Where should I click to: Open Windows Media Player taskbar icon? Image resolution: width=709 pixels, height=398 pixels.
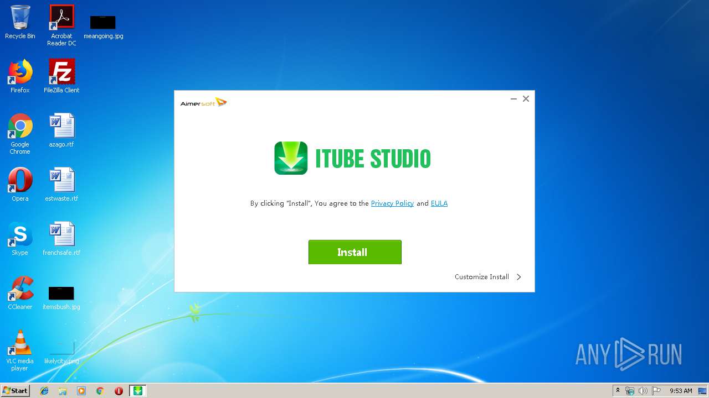click(x=81, y=391)
